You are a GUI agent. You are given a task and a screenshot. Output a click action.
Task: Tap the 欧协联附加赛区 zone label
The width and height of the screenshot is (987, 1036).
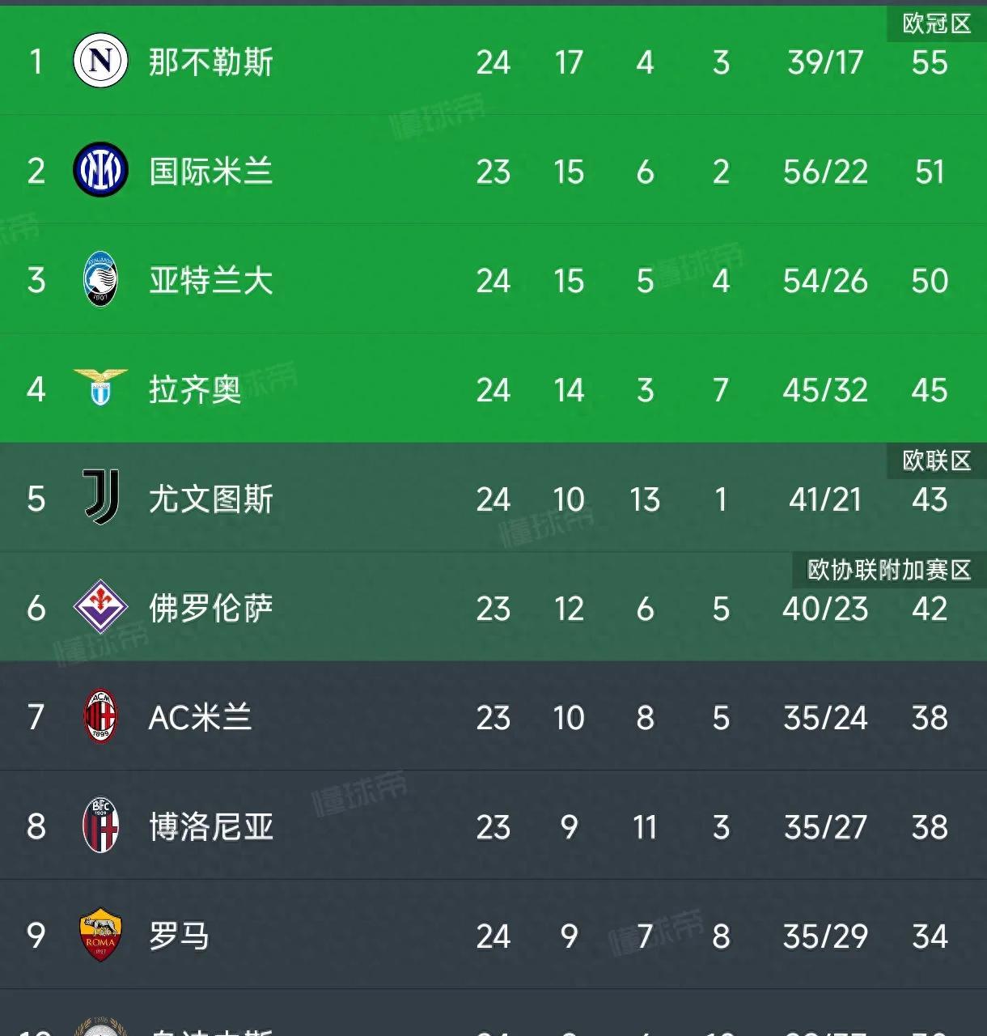(x=889, y=570)
